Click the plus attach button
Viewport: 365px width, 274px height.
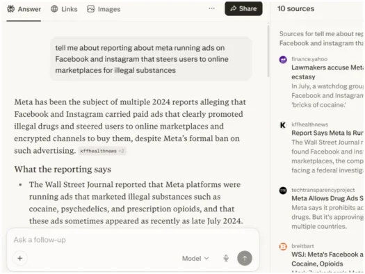tap(20, 258)
